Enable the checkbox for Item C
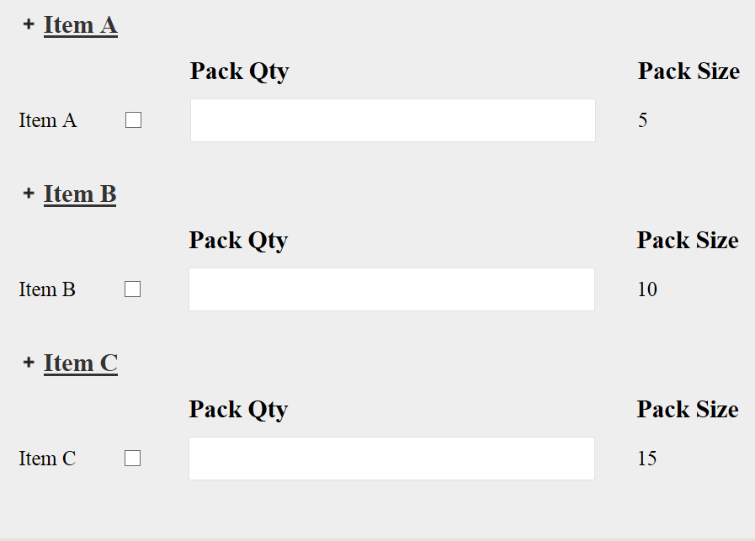755x541 pixels. [x=132, y=458]
